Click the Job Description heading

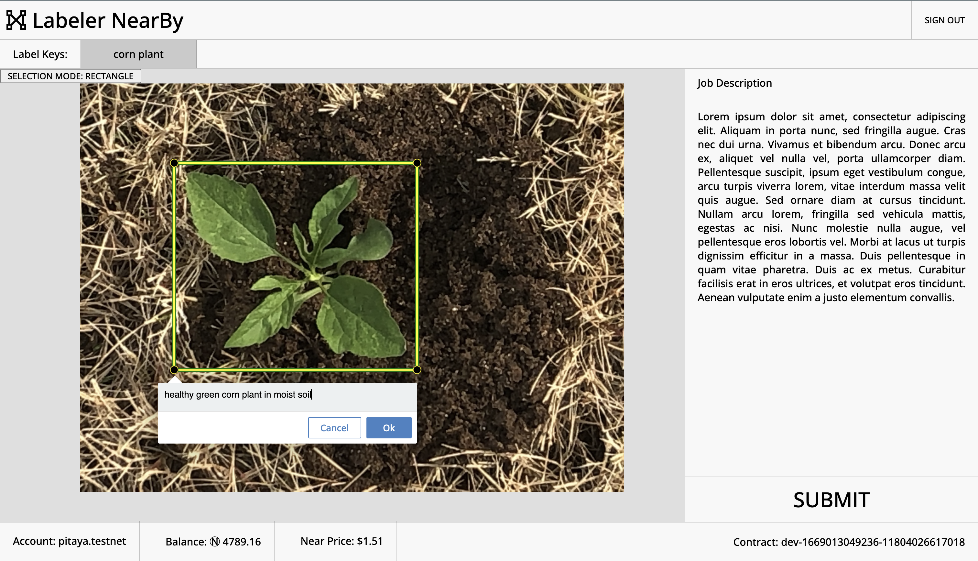tap(734, 83)
